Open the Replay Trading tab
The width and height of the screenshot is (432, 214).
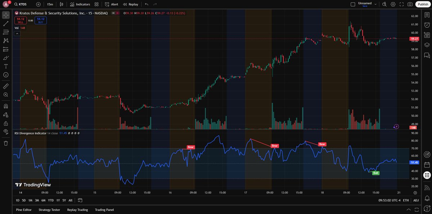click(x=77, y=210)
